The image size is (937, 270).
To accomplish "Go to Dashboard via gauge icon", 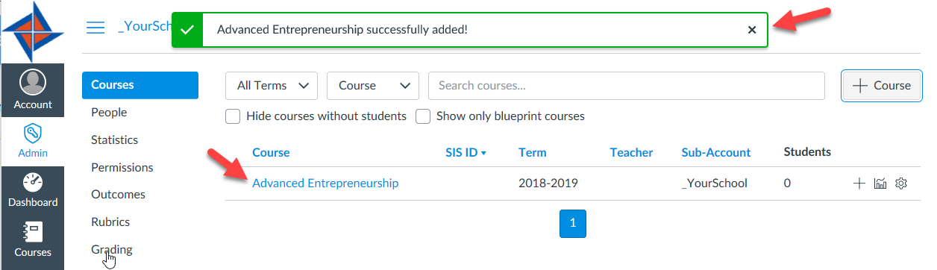I will (33, 183).
